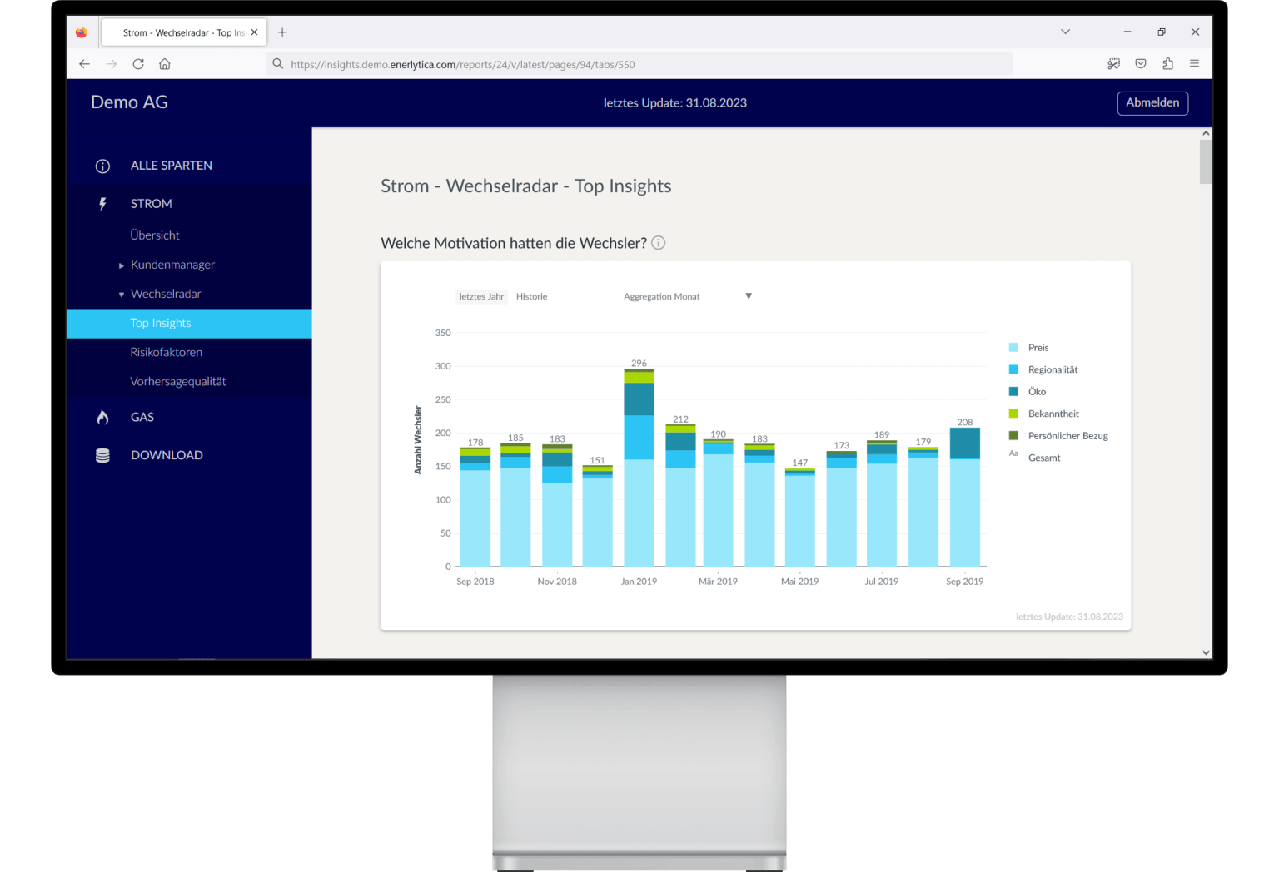Image resolution: width=1279 pixels, height=872 pixels.
Task: Click the page heading Strom - Wechselradar - Top Insights
Action: [x=525, y=186]
